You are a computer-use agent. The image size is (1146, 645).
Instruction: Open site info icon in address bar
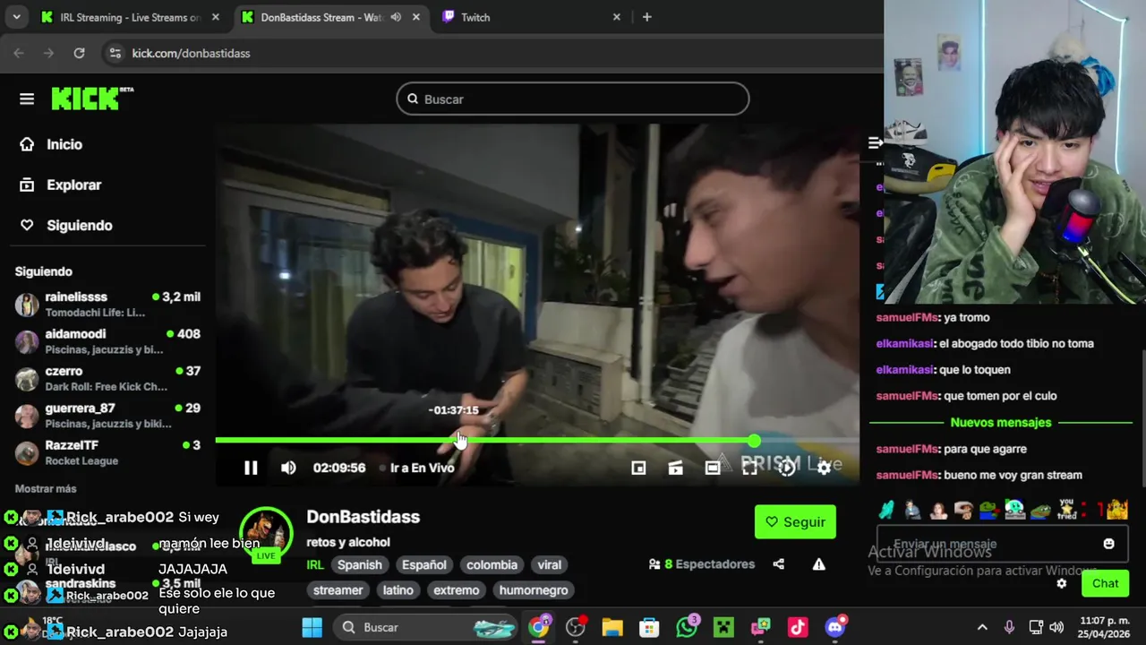click(115, 53)
